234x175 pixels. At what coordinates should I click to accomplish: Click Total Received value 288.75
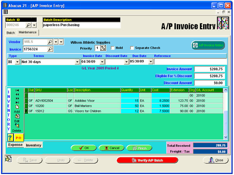point(210,145)
